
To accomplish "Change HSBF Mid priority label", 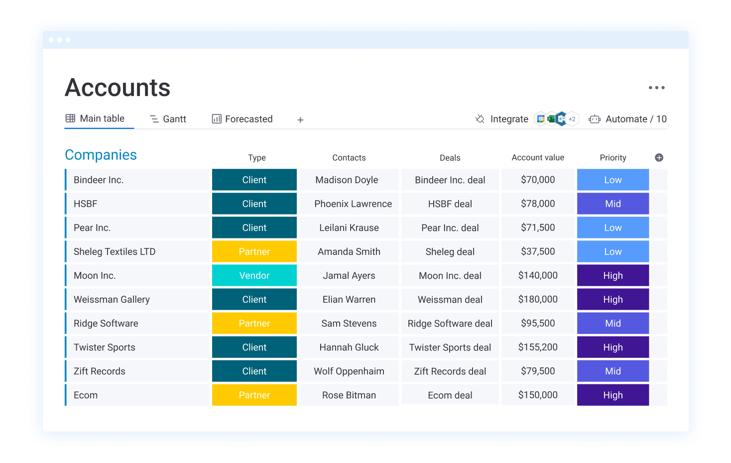I will click(613, 204).
